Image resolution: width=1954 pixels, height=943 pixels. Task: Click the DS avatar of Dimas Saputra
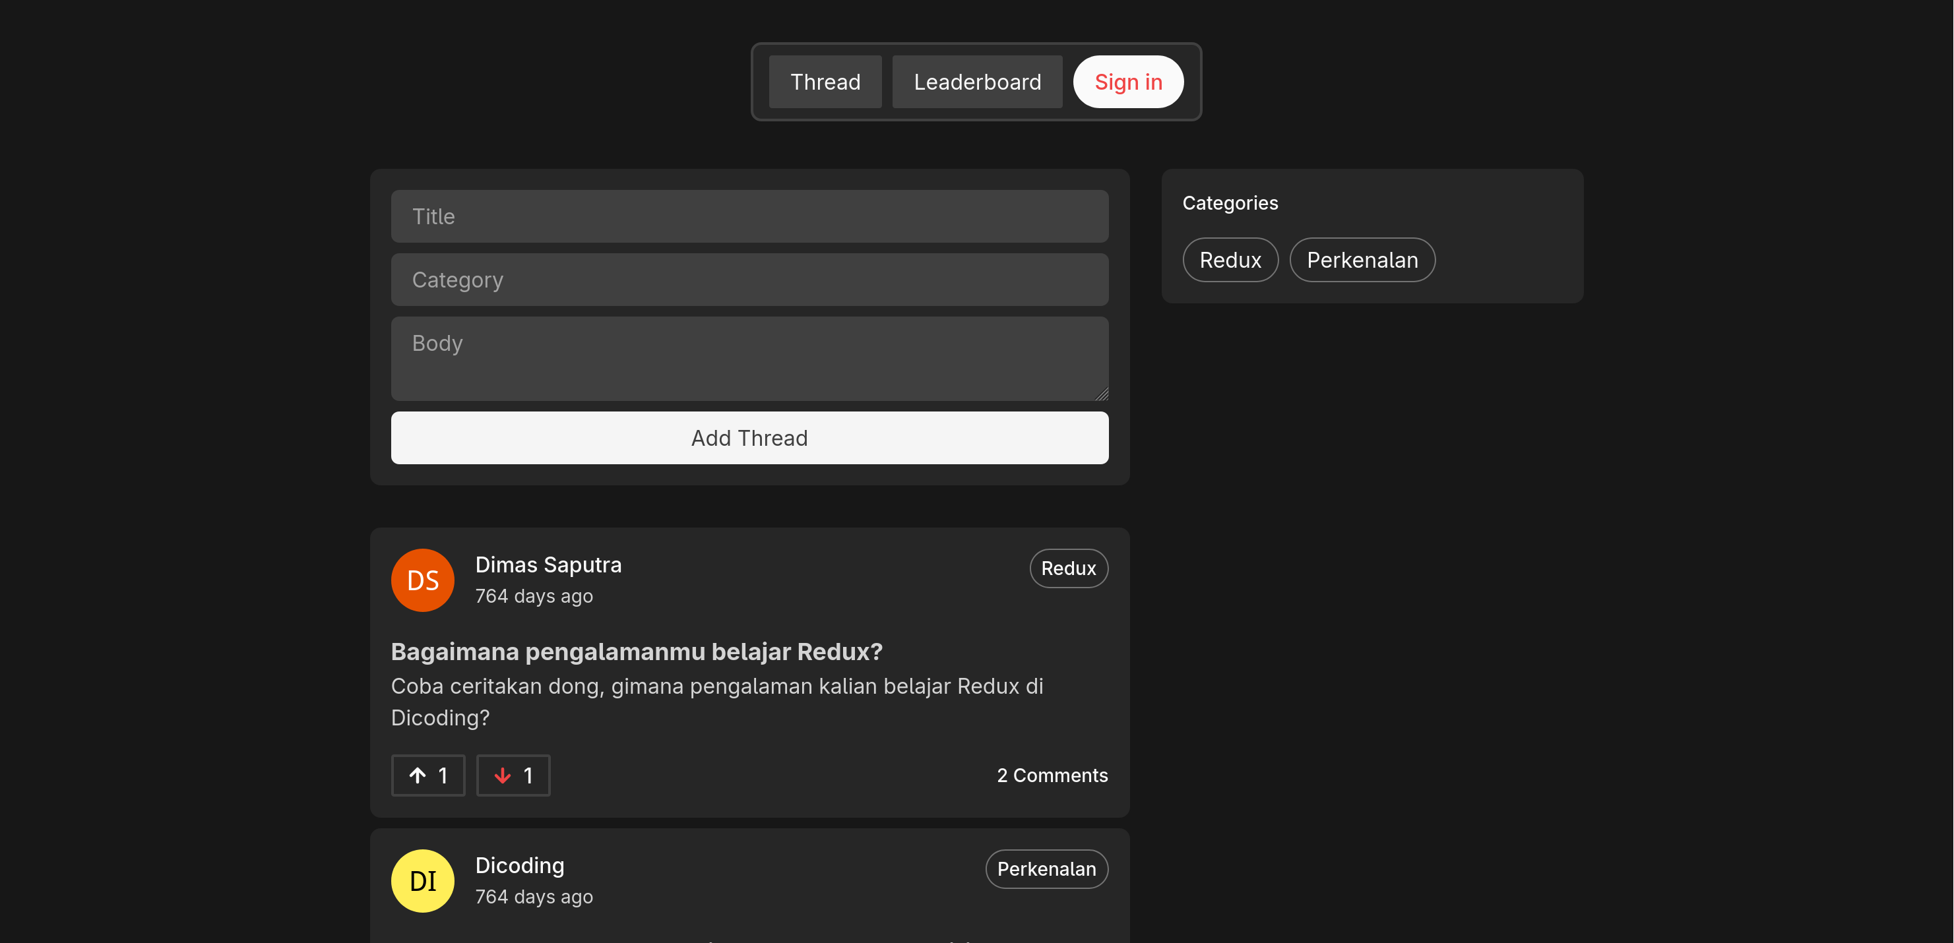coord(422,580)
